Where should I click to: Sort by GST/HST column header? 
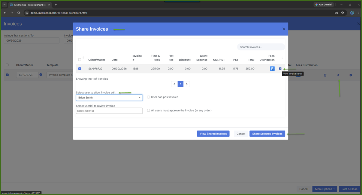click(219, 60)
